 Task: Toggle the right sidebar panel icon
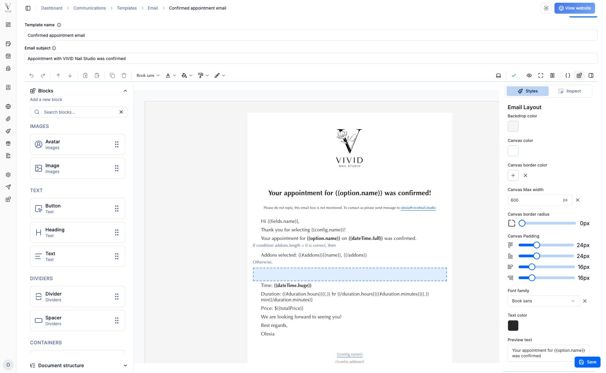click(x=591, y=75)
